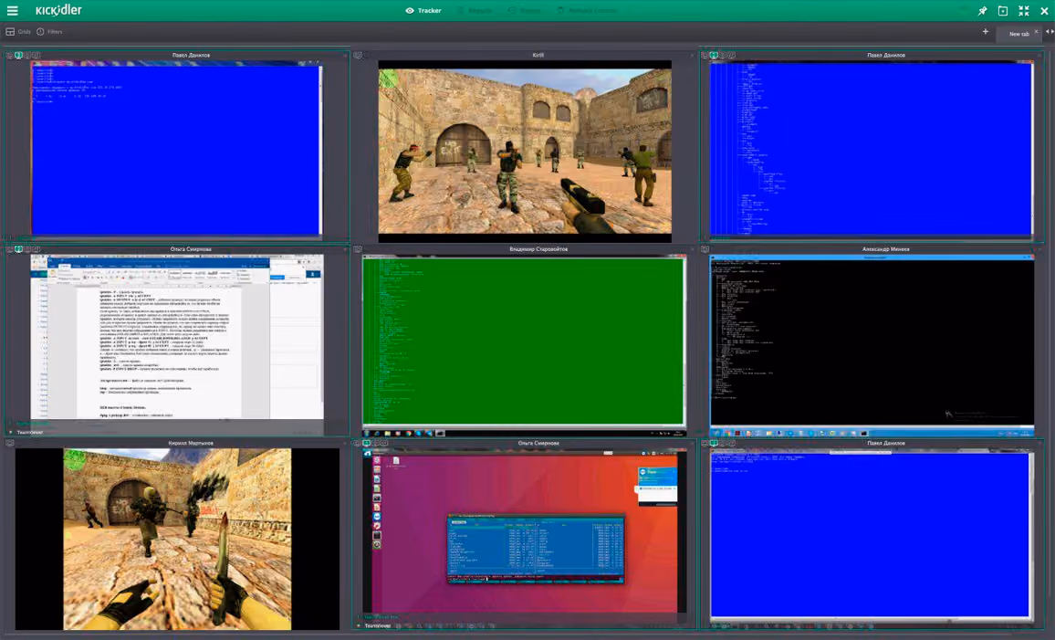Click monitor icon in Кирилл Мартынов cell
Image resolution: width=1055 pixels, height=640 pixels.
9,443
